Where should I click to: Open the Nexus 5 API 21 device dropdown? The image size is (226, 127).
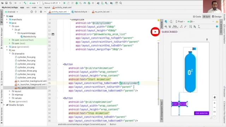pos(51,3)
